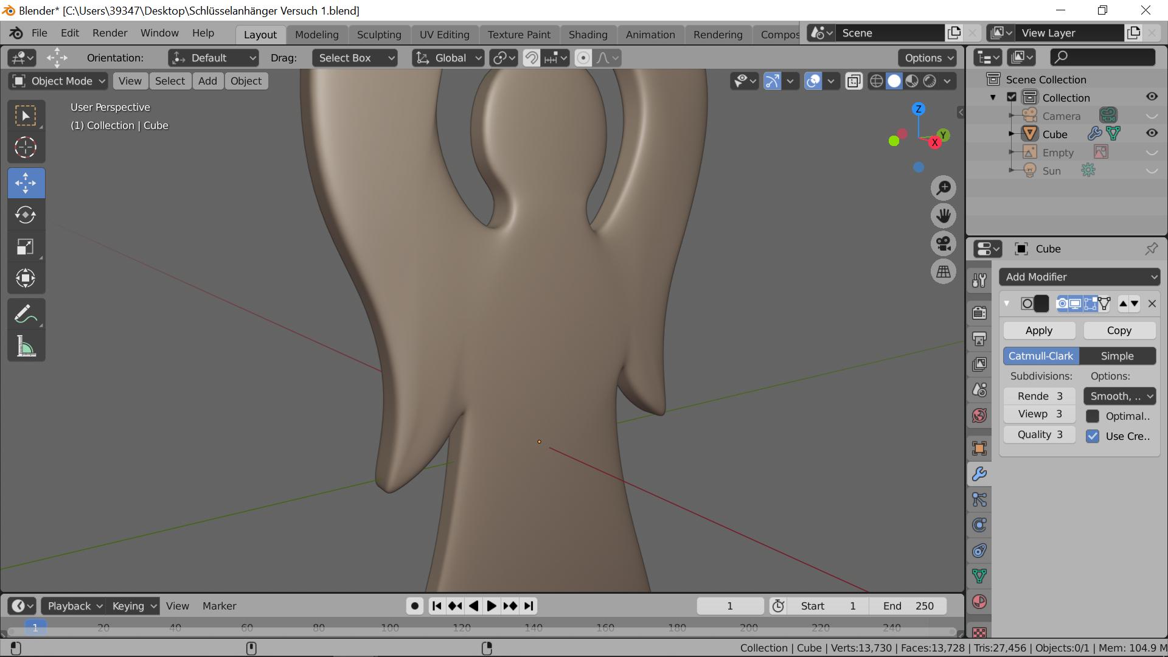Open the Object Mode dropdown
The width and height of the screenshot is (1168, 657).
[58, 81]
